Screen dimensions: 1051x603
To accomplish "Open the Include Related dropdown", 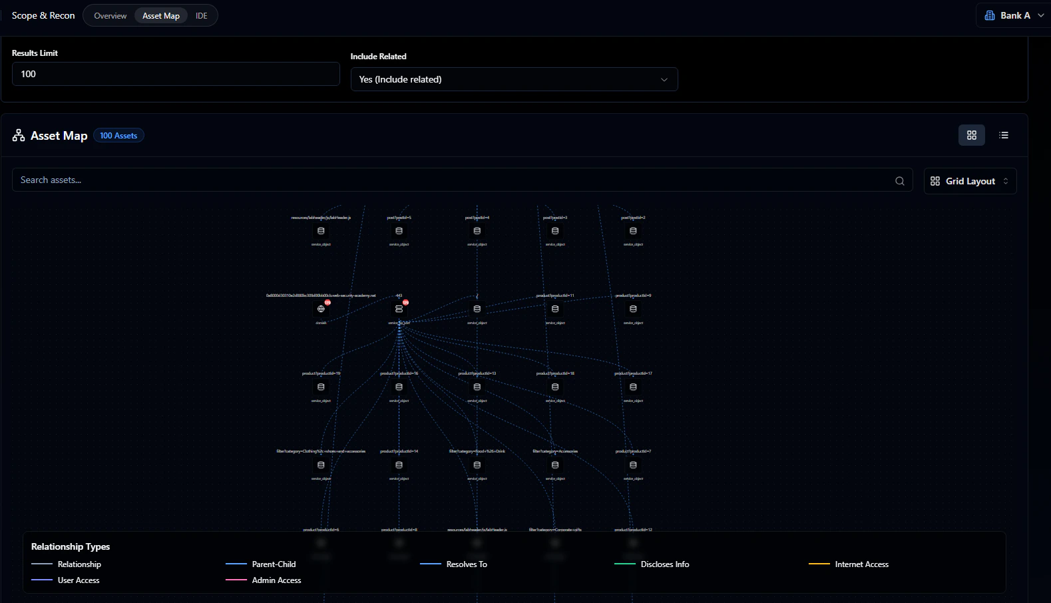I will click(514, 79).
